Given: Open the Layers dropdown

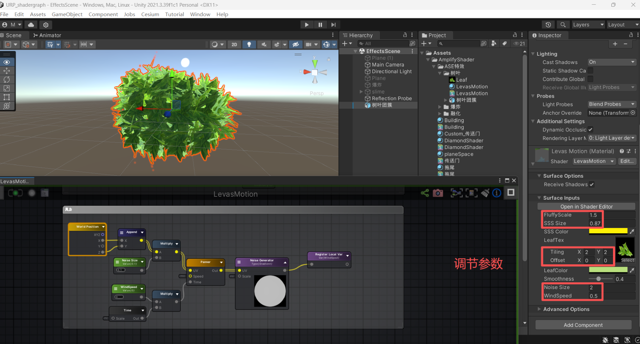Looking at the screenshot, I should click(588, 25).
